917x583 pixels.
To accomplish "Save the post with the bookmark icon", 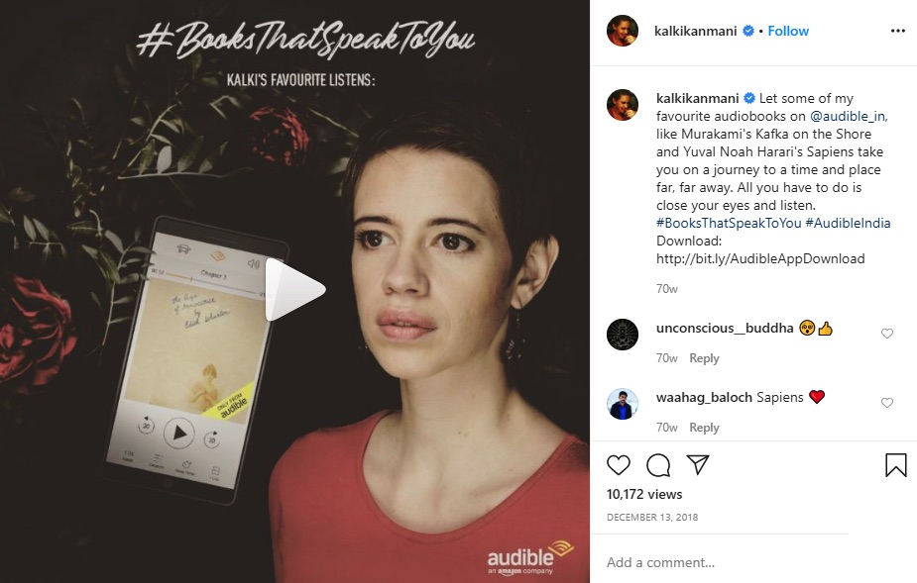I will coord(895,465).
